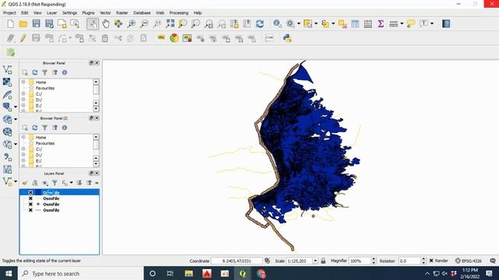This screenshot has width=499, height=280.
Task: Show statistical summary with the Sigma icon
Action: point(380,24)
